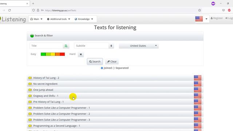Viewport: 233px width, 131px height.
Task: Bookmark this page with the star icon
Action: coord(200,10)
